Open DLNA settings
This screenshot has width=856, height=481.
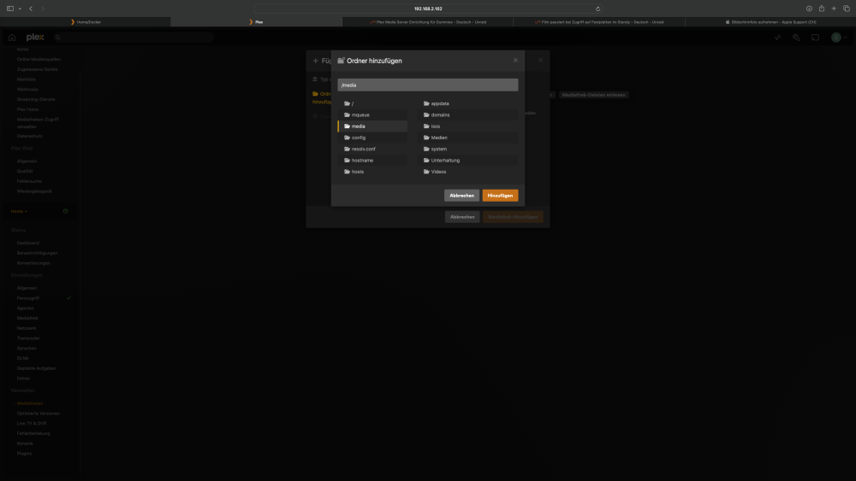point(22,359)
